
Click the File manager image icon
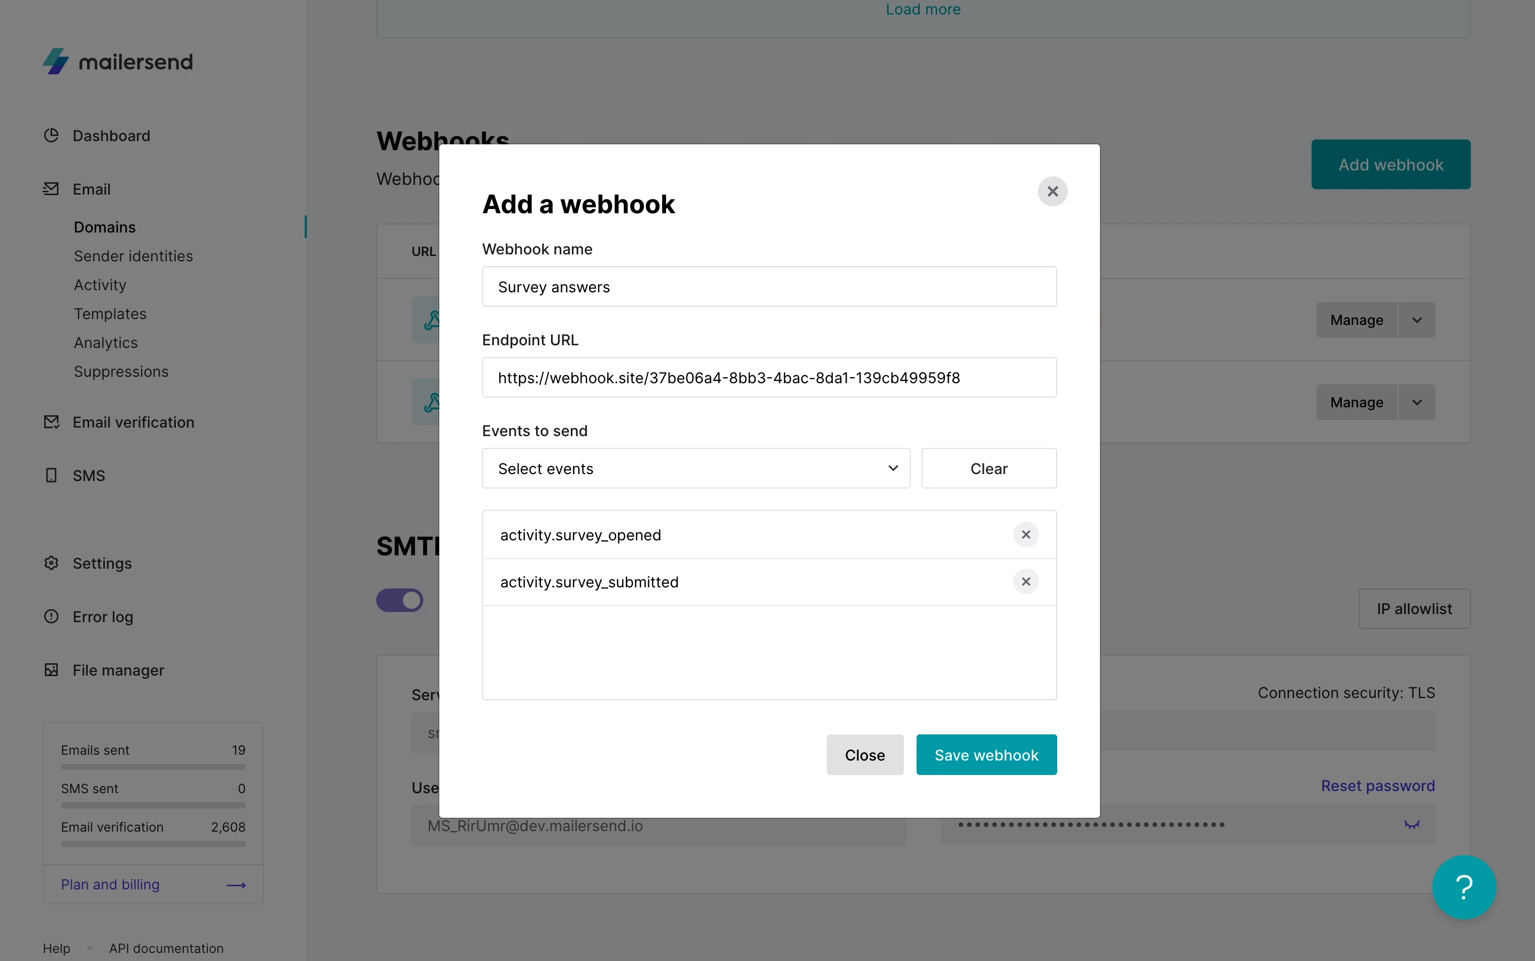coord(51,670)
